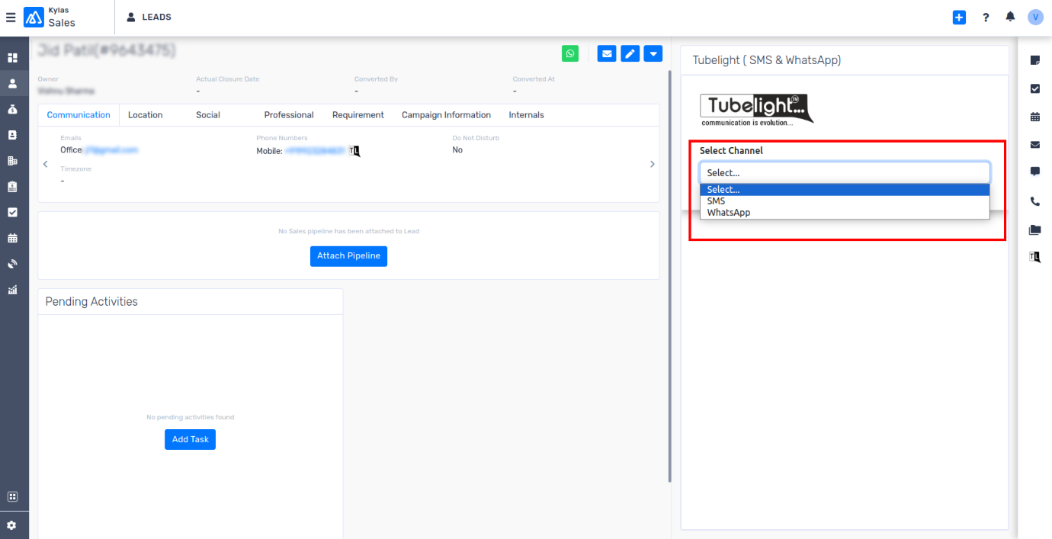This screenshot has height=539, width=1052.
Task: Select the WhatsApp channel option
Action: 728,213
